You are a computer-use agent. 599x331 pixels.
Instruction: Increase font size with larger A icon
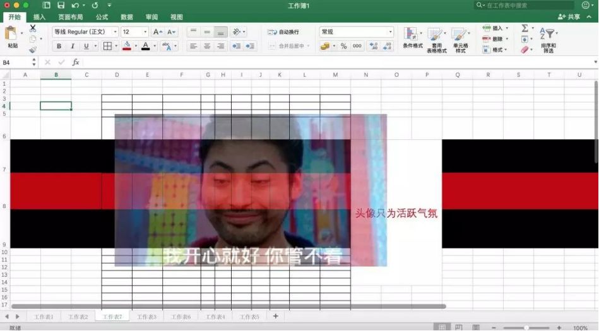click(158, 32)
